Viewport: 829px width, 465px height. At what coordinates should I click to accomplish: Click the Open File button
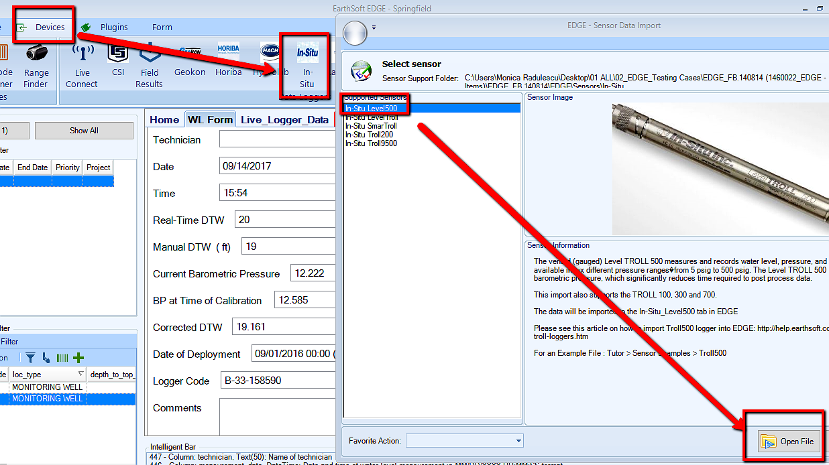point(789,442)
